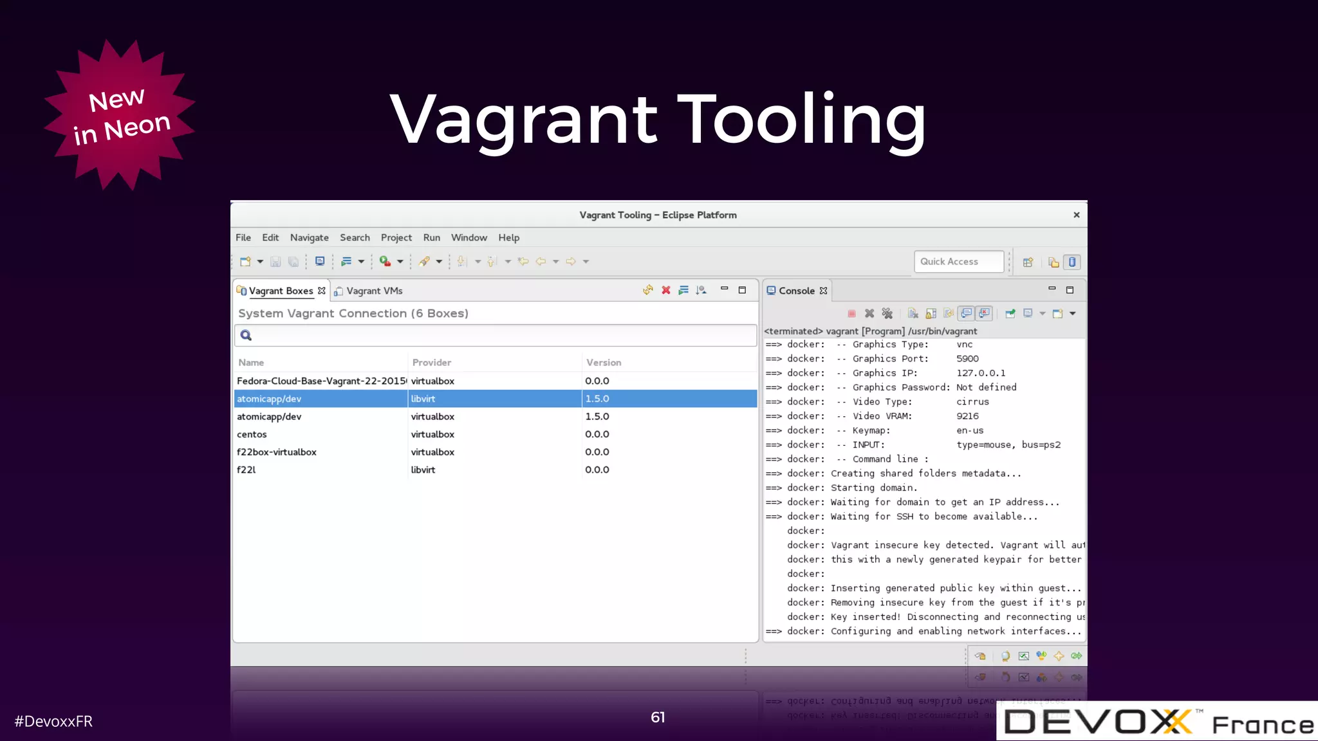Toggle Show Console on standard error
This screenshot has height=741, width=1318.
click(x=985, y=313)
